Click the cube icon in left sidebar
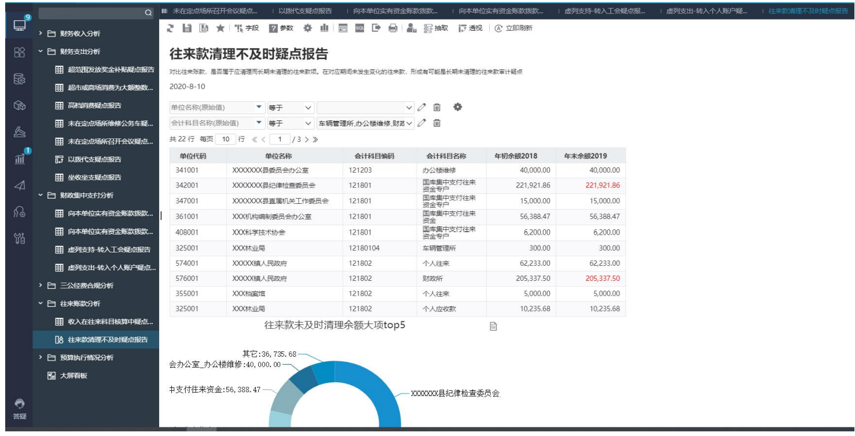 pyautogui.click(x=19, y=105)
